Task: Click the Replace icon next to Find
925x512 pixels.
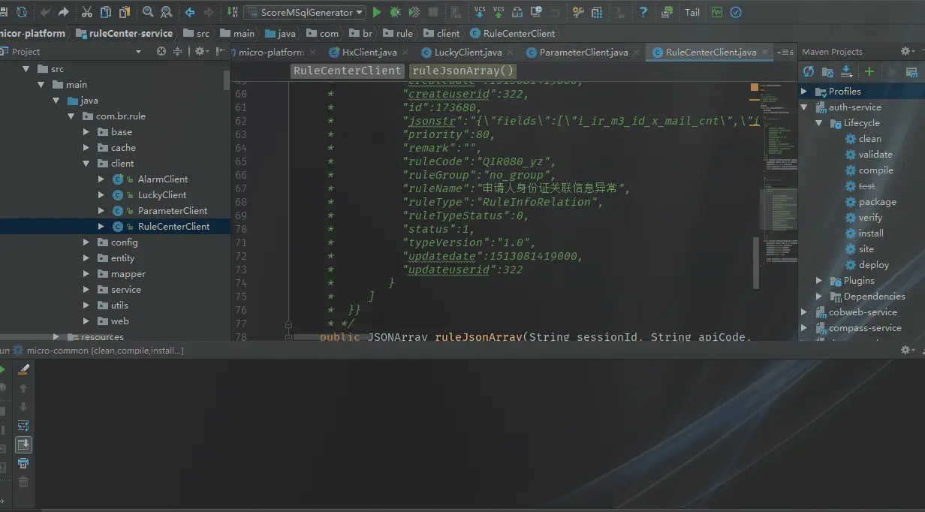Action: pos(166,12)
